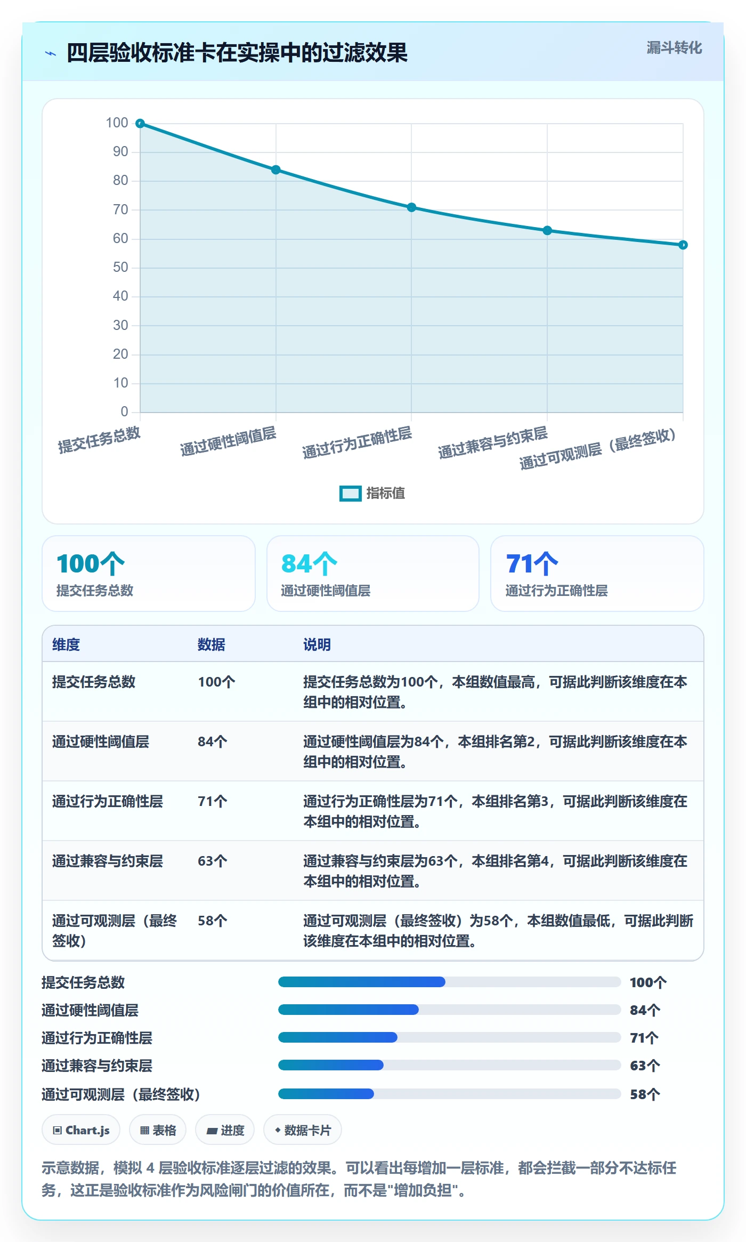
Task: Toggle the 指标值 legend color box
Action: click(350, 494)
